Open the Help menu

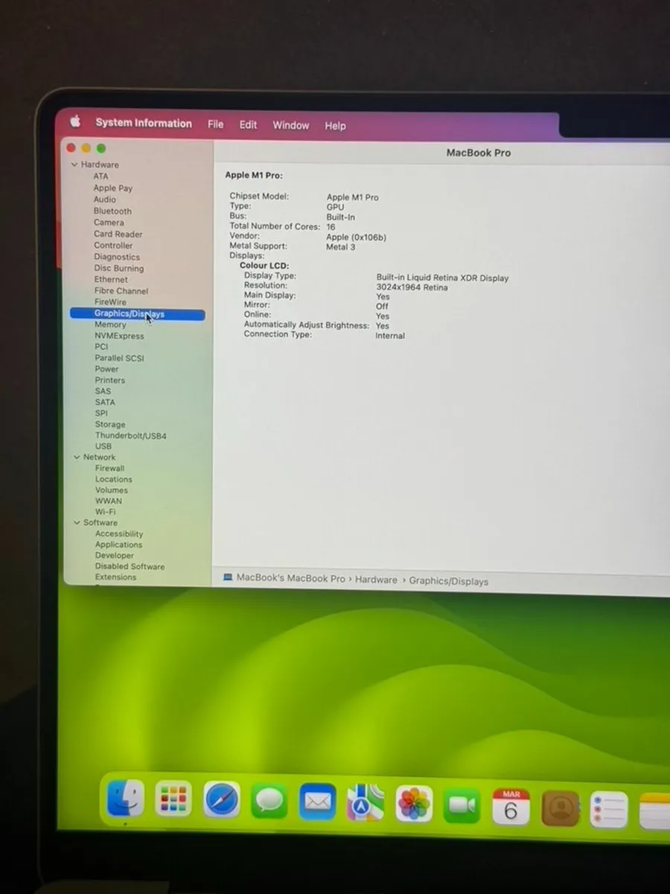coord(335,126)
